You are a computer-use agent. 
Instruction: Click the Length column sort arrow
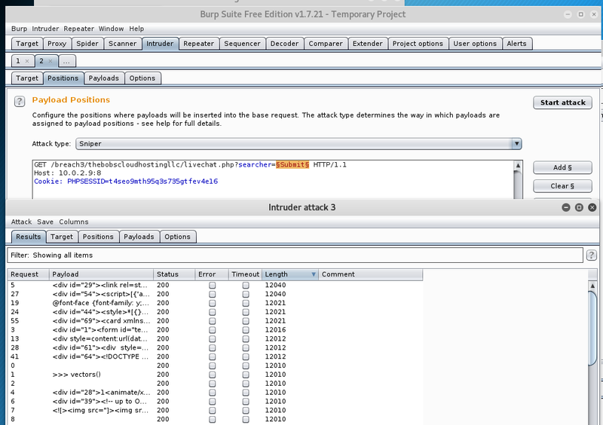click(x=314, y=274)
